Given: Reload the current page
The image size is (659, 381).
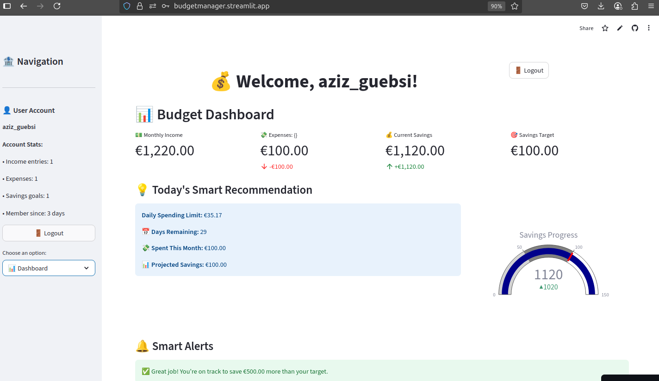Looking at the screenshot, I should 57,6.
